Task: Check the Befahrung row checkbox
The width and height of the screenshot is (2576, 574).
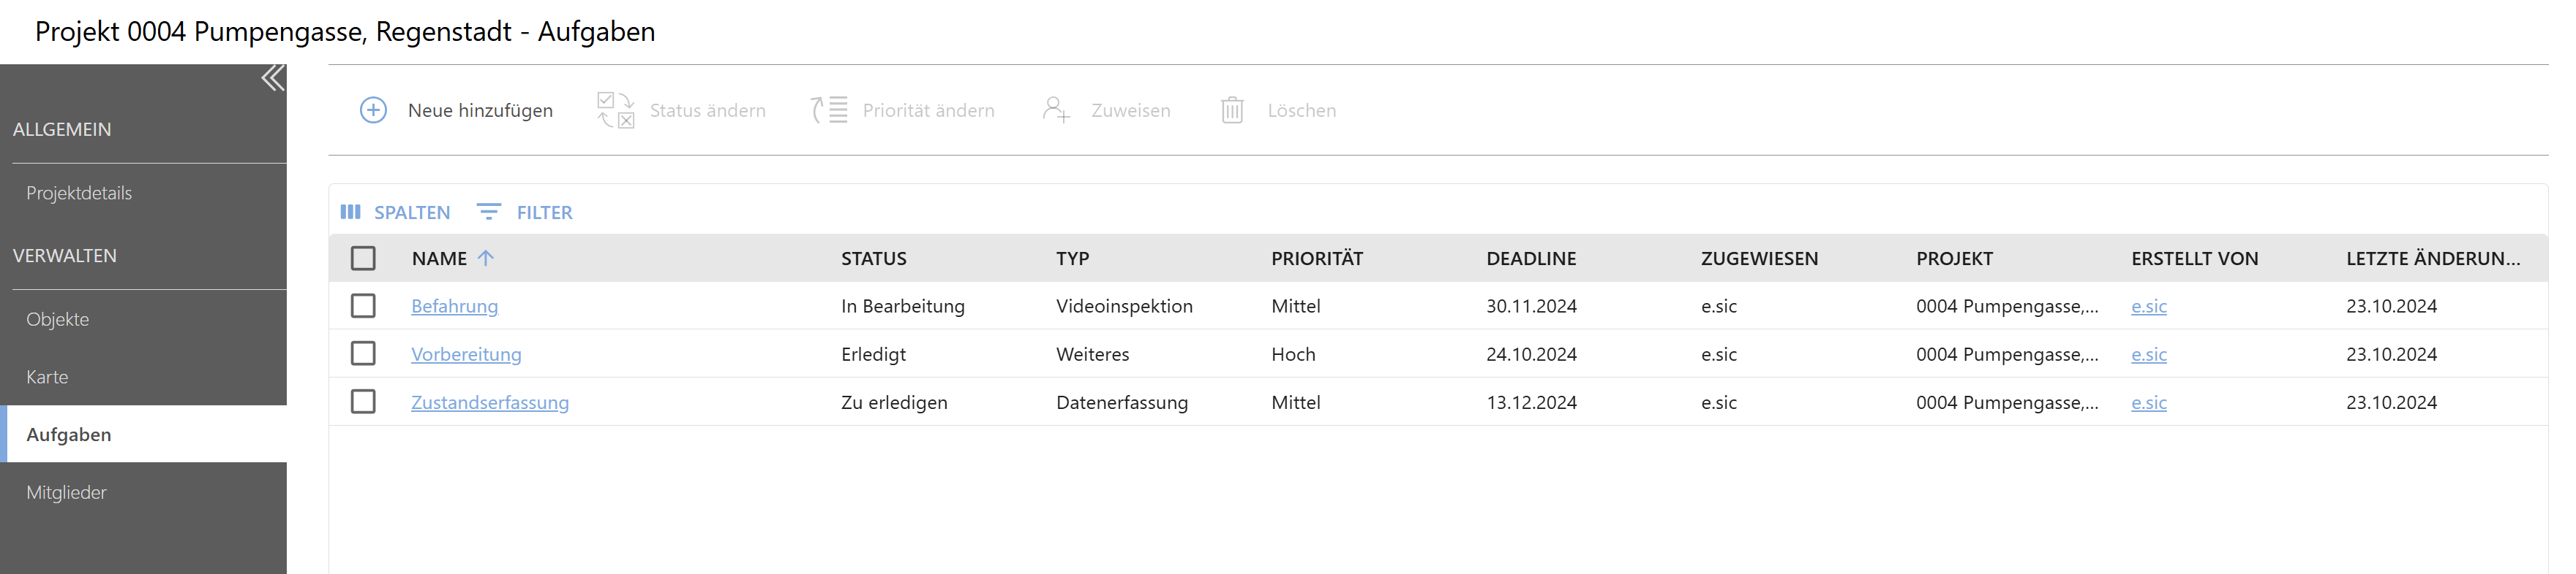Action: coord(363,305)
